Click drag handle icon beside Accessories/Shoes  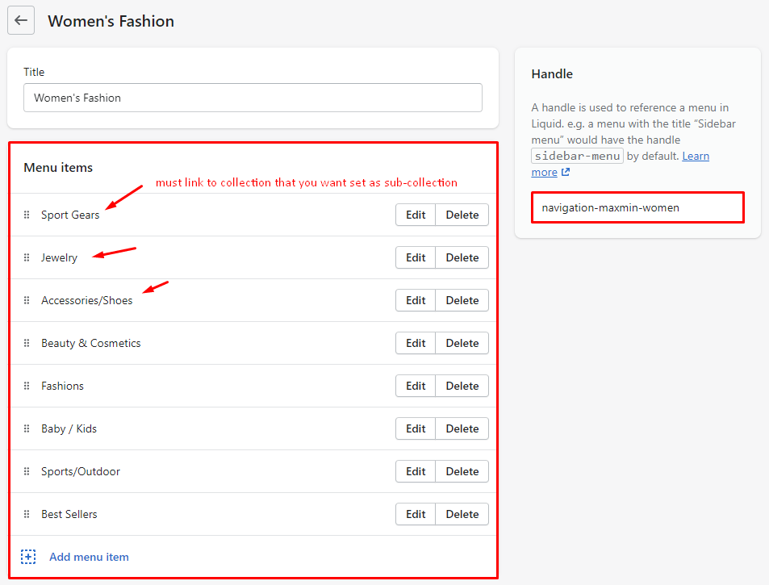point(27,301)
